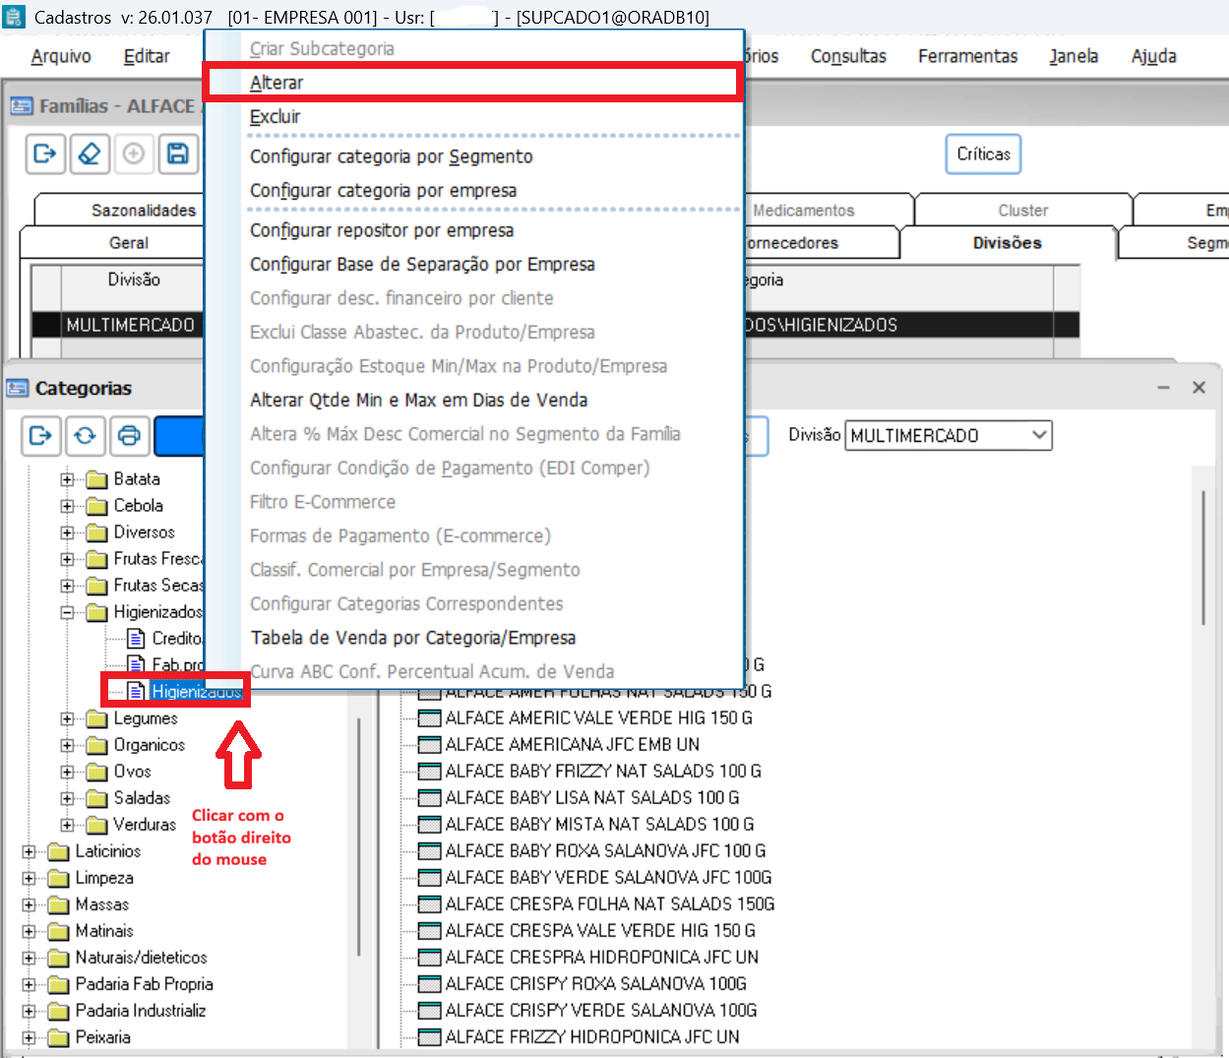Open the Divisão MULTIMERCADO dropdown
The image size is (1229, 1058).
coord(1038,435)
